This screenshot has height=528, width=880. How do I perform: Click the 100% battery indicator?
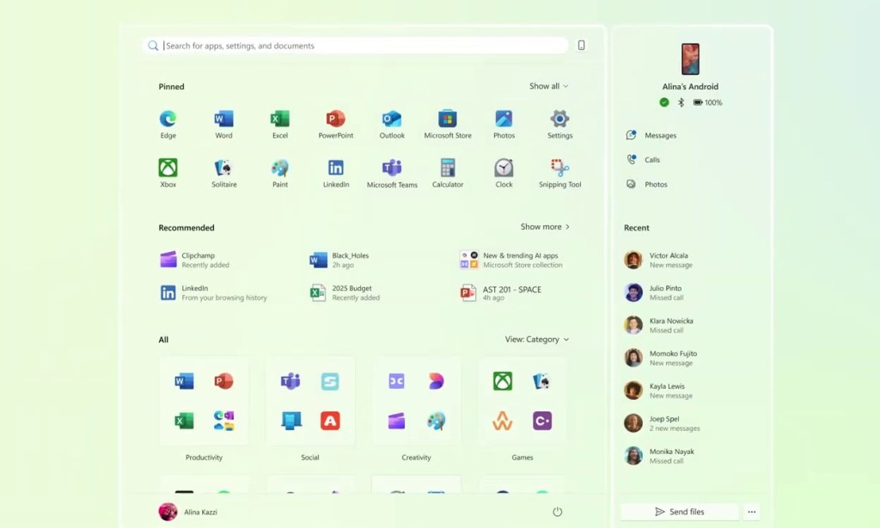click(x=708, y=102)
